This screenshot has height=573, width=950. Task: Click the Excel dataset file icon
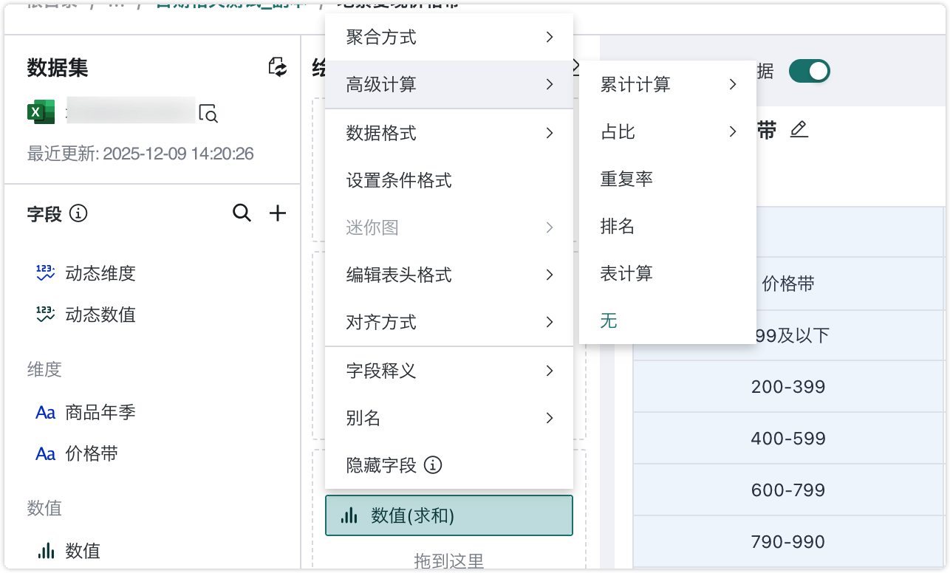41,112
